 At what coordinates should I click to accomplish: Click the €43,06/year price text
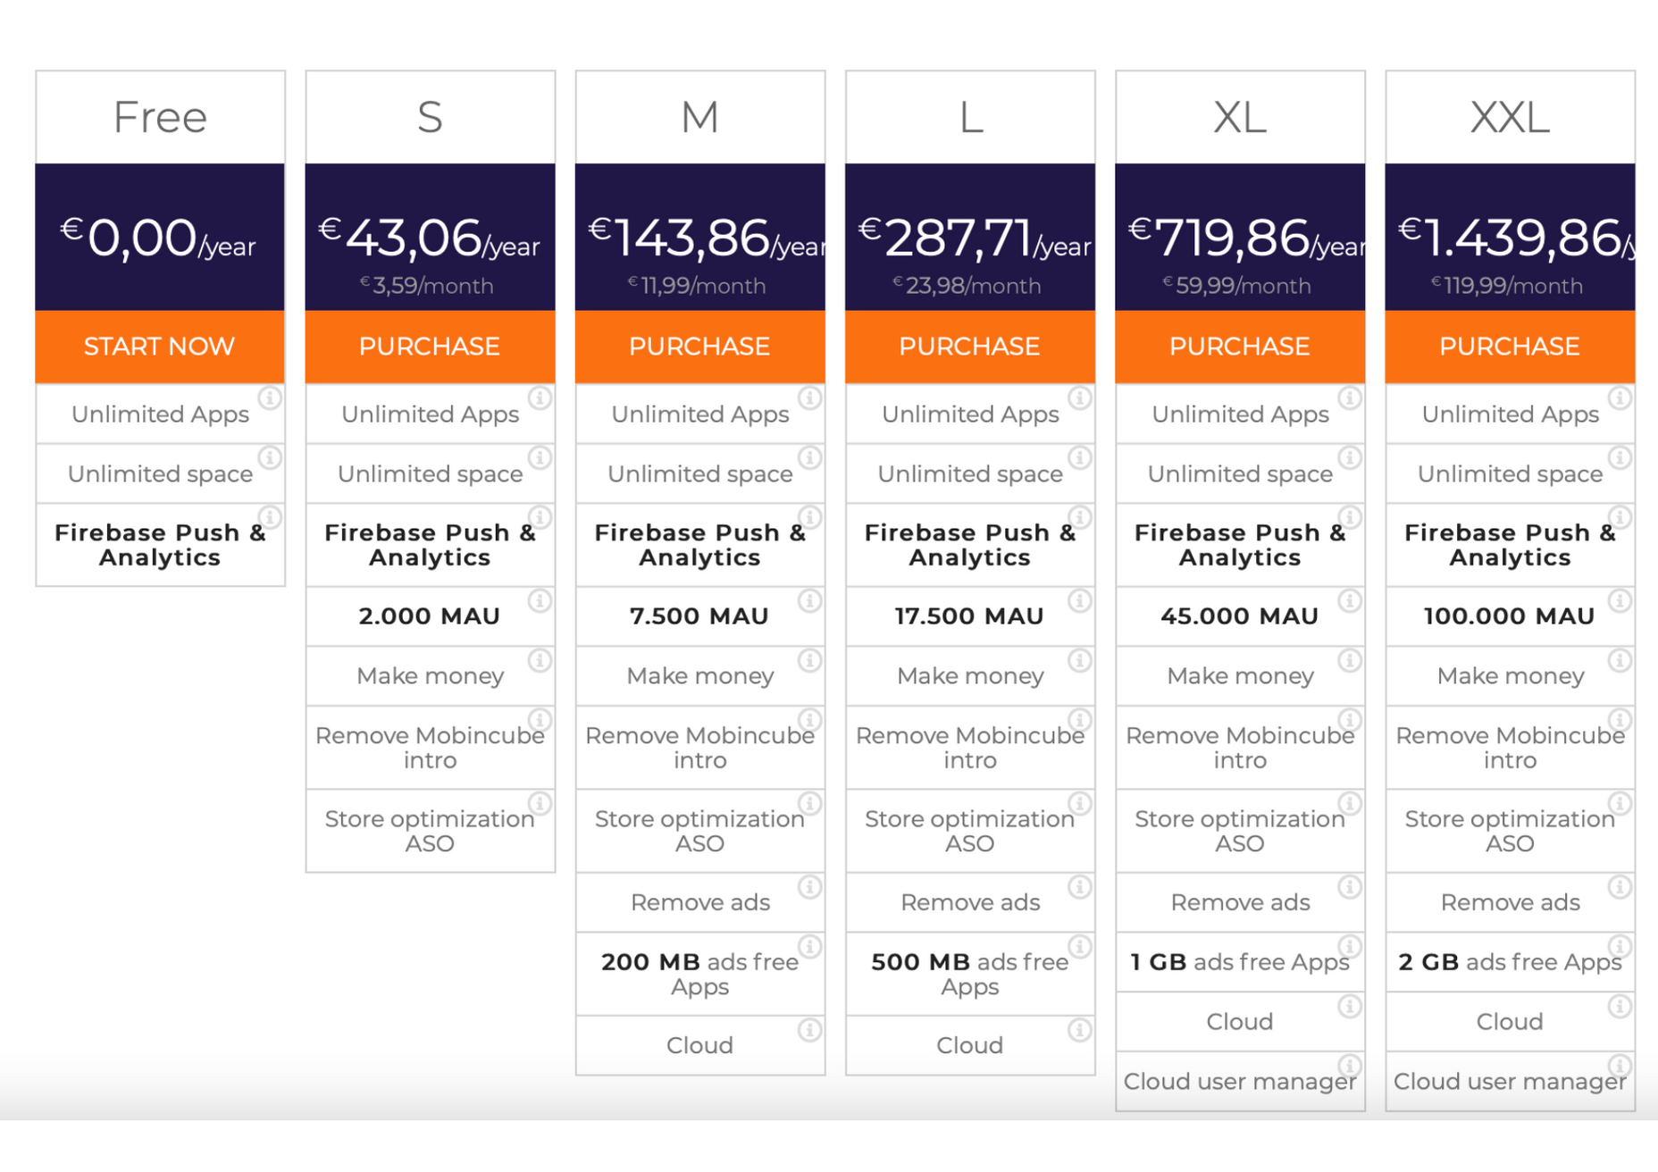pos(430,239)
